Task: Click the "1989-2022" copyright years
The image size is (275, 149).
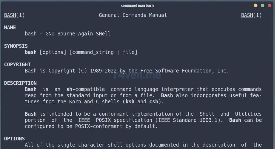Action: point(103,71)
